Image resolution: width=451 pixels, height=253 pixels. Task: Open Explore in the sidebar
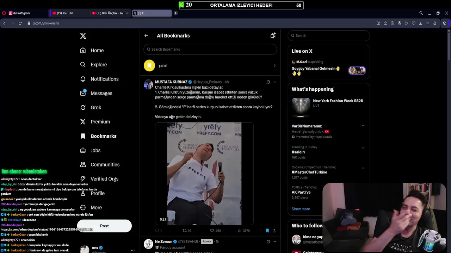pos(93,65)
